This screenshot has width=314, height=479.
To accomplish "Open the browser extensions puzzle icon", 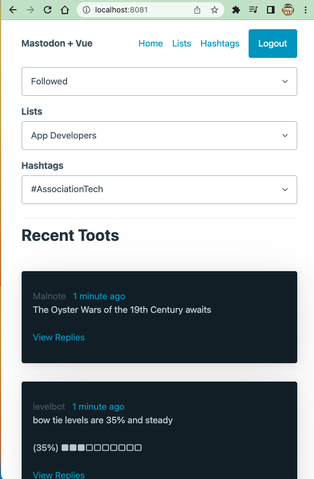I will pos(236,10).
